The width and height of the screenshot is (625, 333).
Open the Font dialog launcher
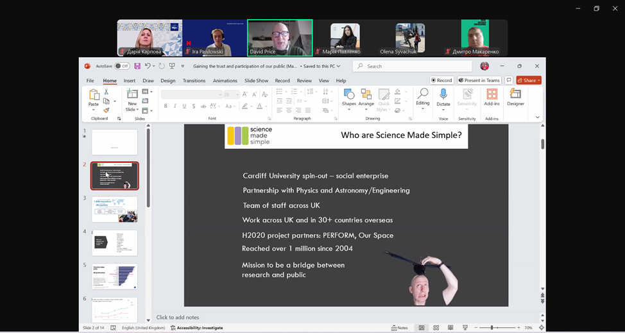(x=269, y=119)
